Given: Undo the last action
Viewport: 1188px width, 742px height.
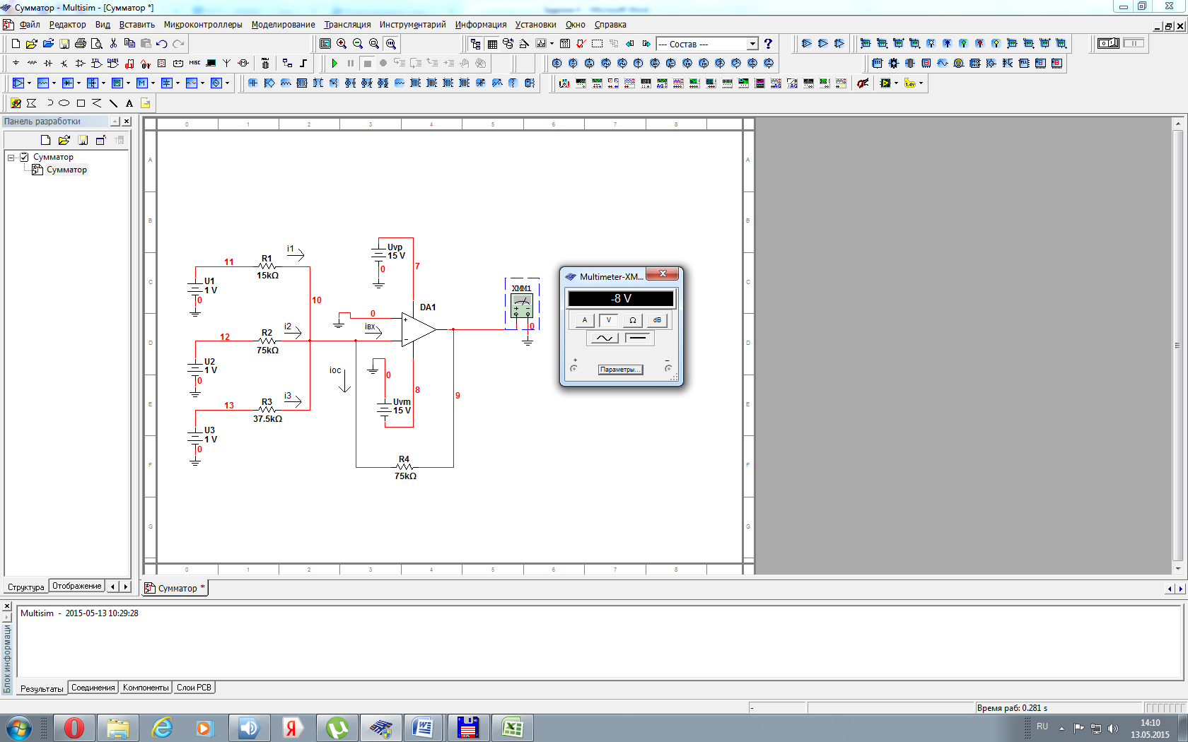Looking at the screenshot, I should 162,44.
